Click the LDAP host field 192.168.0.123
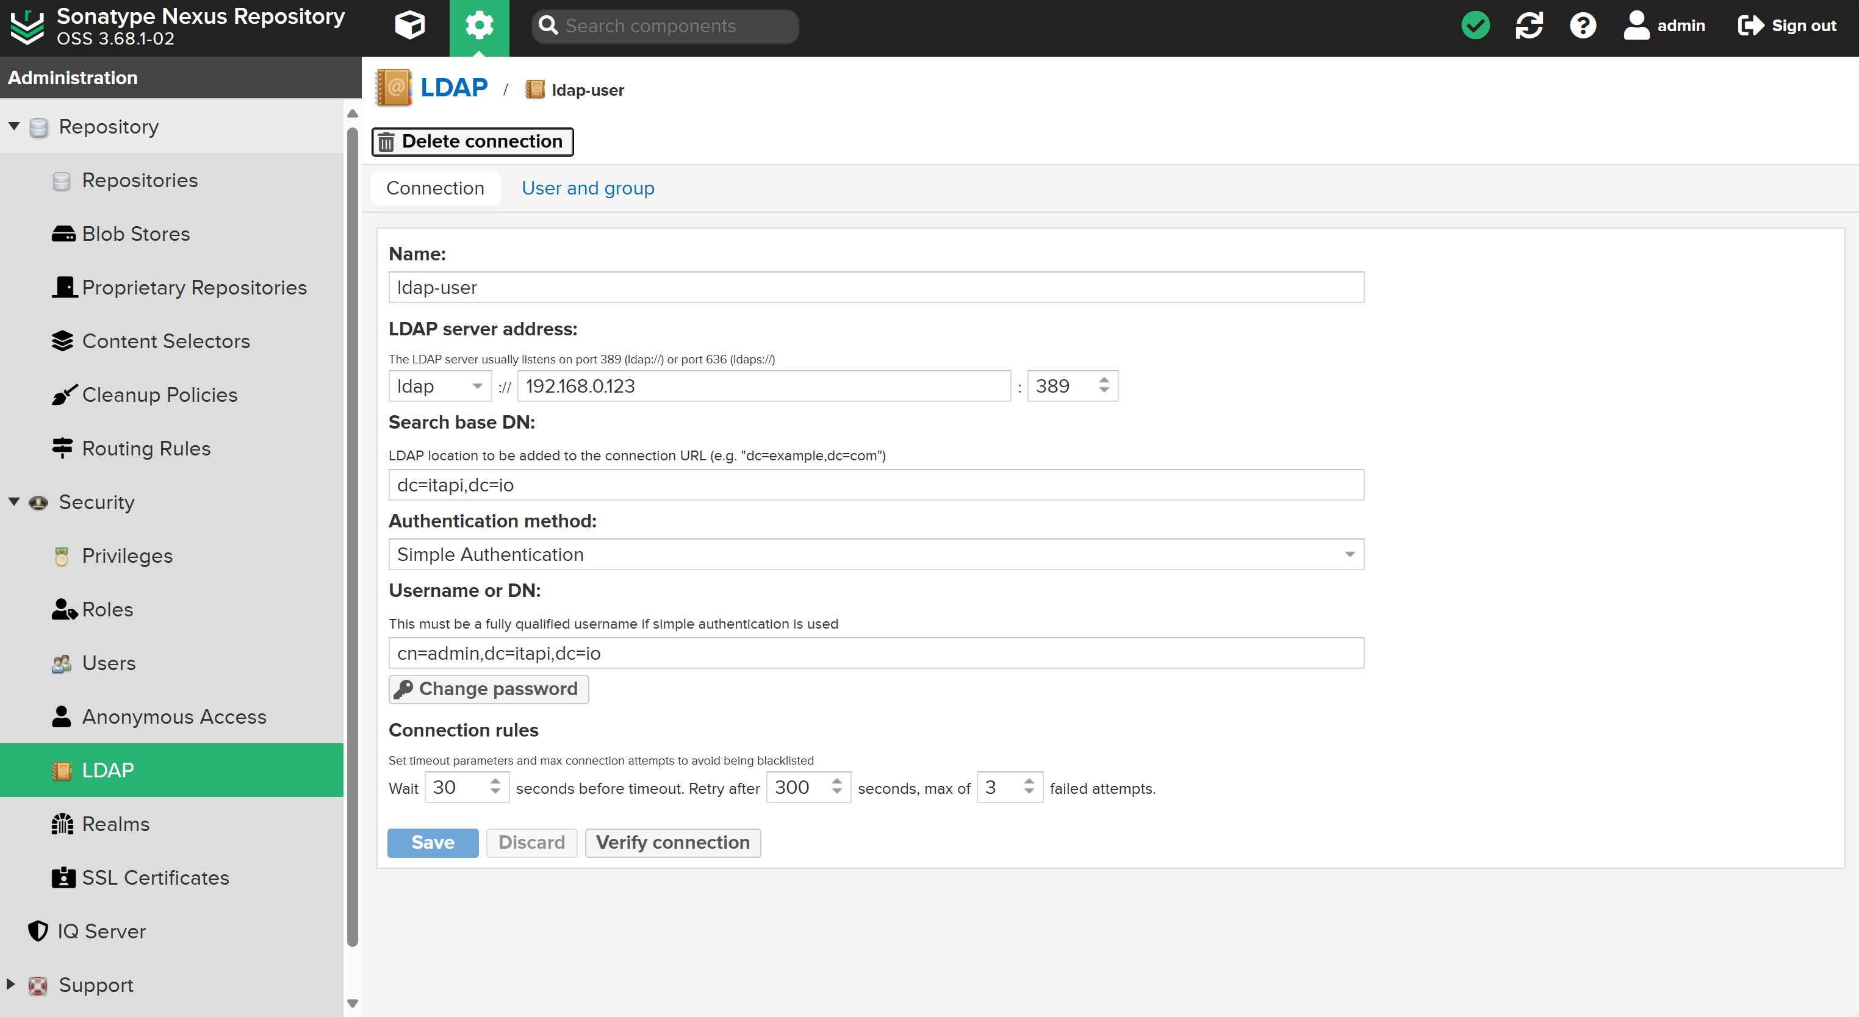This screenshot has width=1859, height=1017. pyautogui.click(x=764, y=386)
